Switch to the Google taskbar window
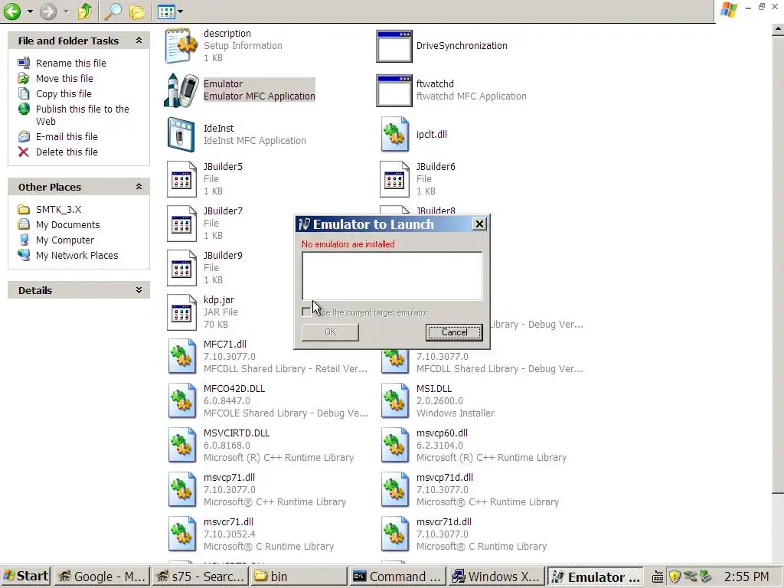Image resolution: width=784 pixels, height=588 pixels. [x=102, y=577]
